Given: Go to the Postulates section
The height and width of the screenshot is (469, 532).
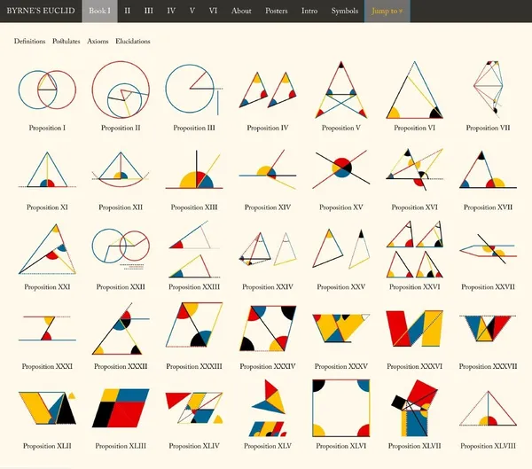Looking at the screenshot, I should click(x=66, y=41).
